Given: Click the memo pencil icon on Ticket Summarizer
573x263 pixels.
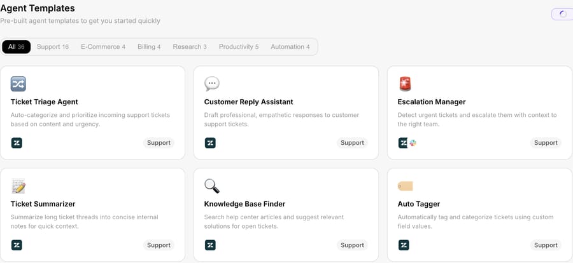Looking at the screenshot, I should click(x=18, y=186).
